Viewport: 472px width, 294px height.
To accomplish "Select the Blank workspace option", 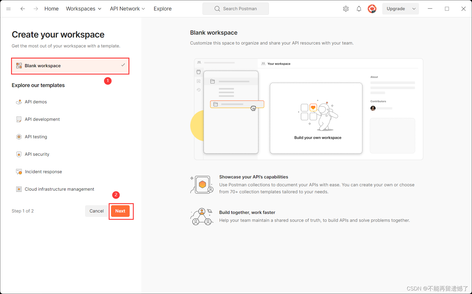I will [x=70, y=66].
